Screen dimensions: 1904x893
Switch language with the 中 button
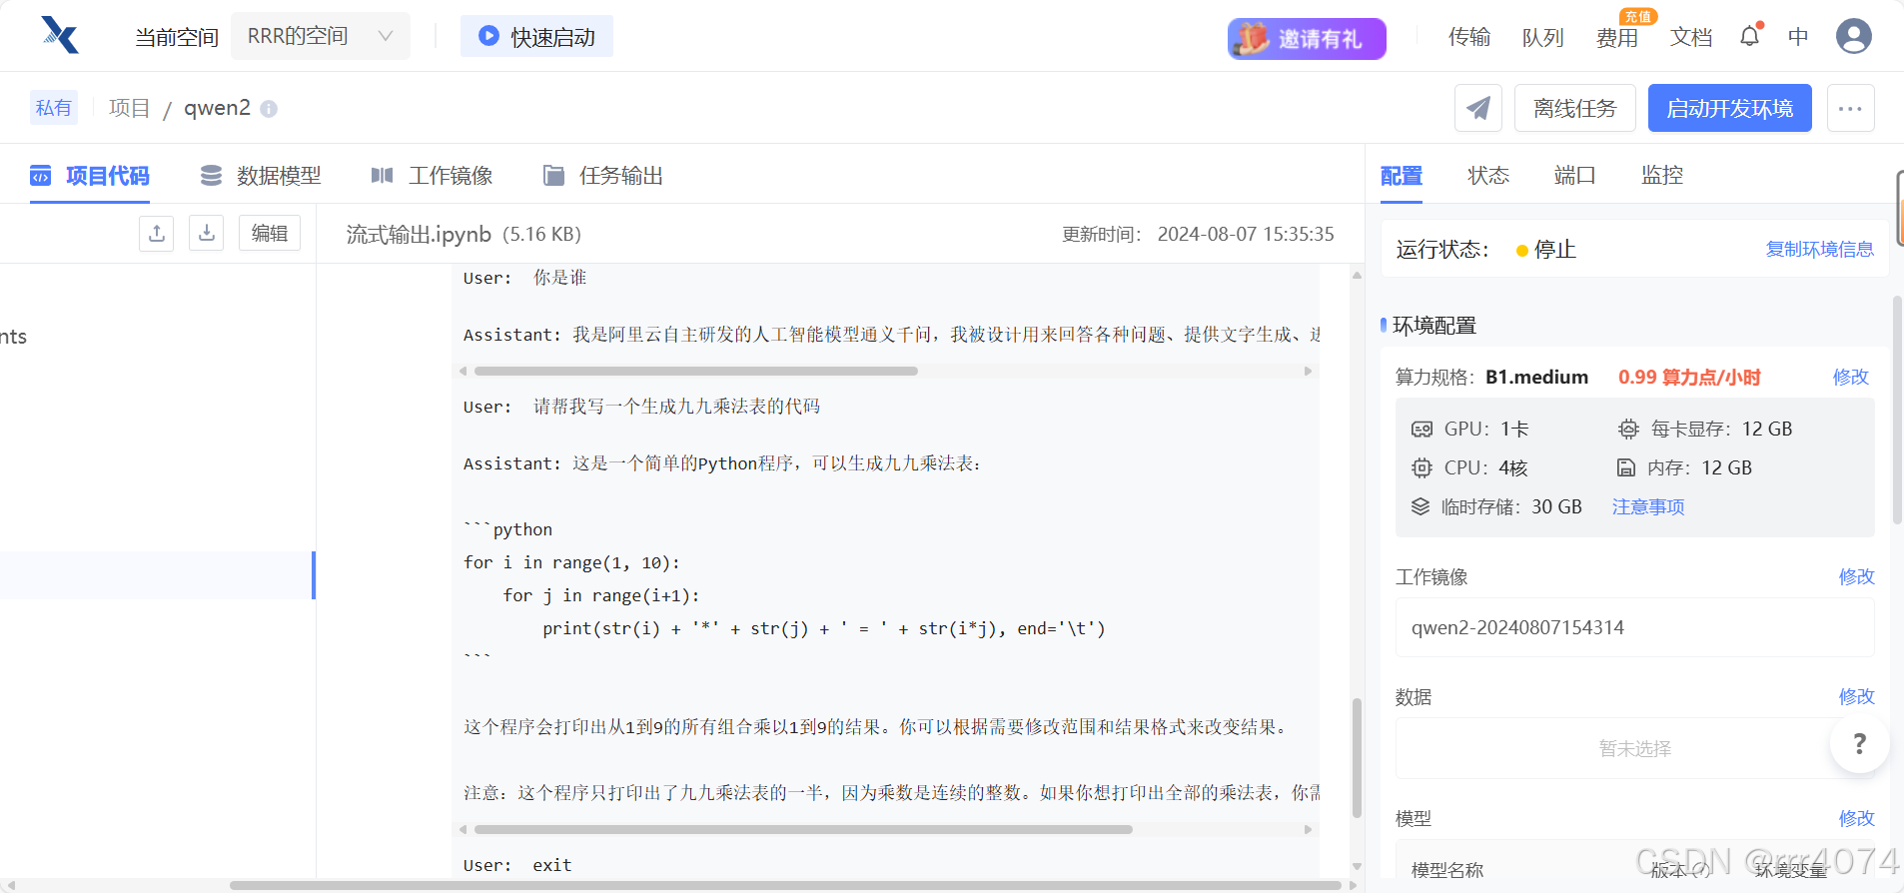(1798, 37)
